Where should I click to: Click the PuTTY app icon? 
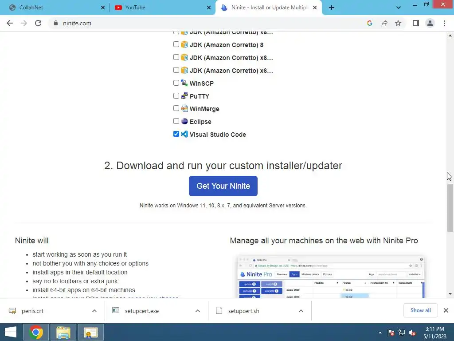tap(184, 96)
